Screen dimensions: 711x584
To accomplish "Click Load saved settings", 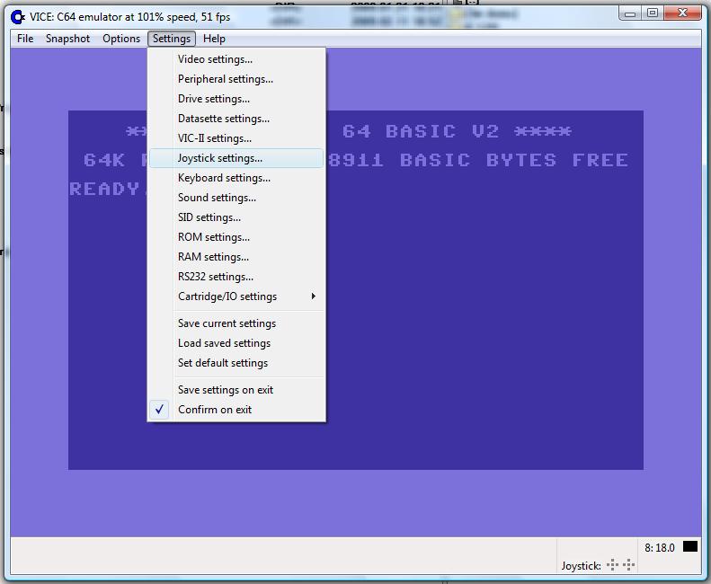I will pyautogui.click(x=236, y=343).
